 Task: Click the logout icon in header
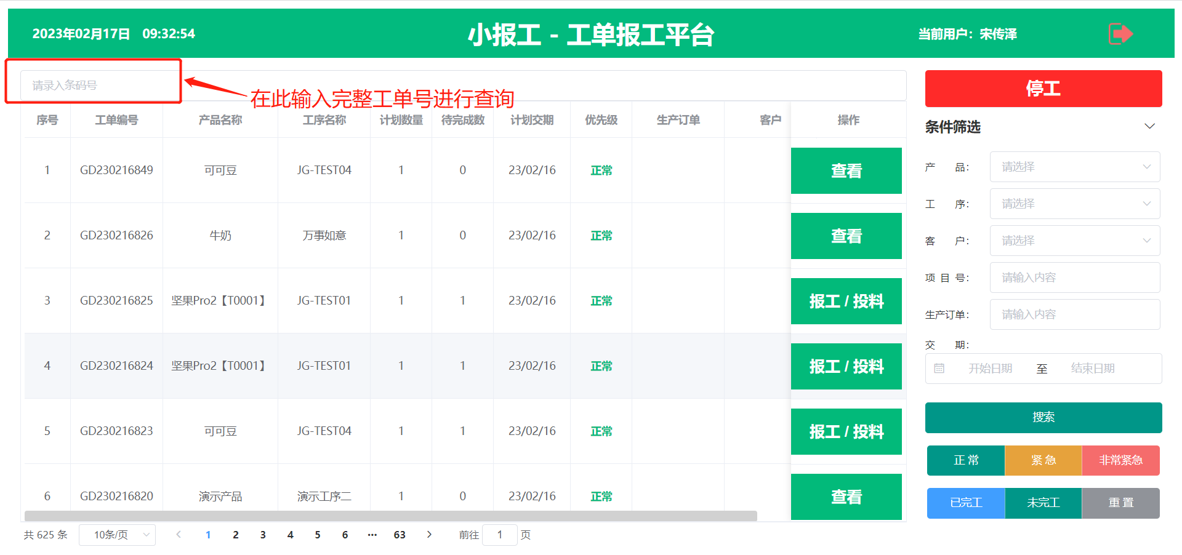tap(1120, 34)
